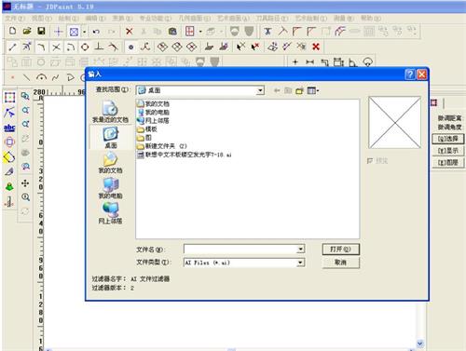466x351 pixels.
Task: Click the [W]显示 button in right panel
Action: click(x=448, y=151)
